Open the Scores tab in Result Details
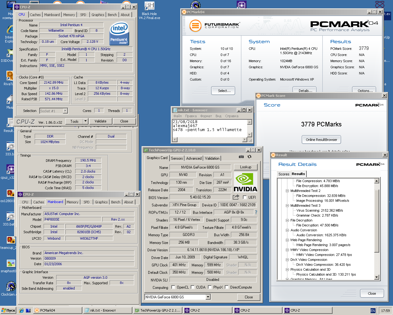 (x=284, y=174)
